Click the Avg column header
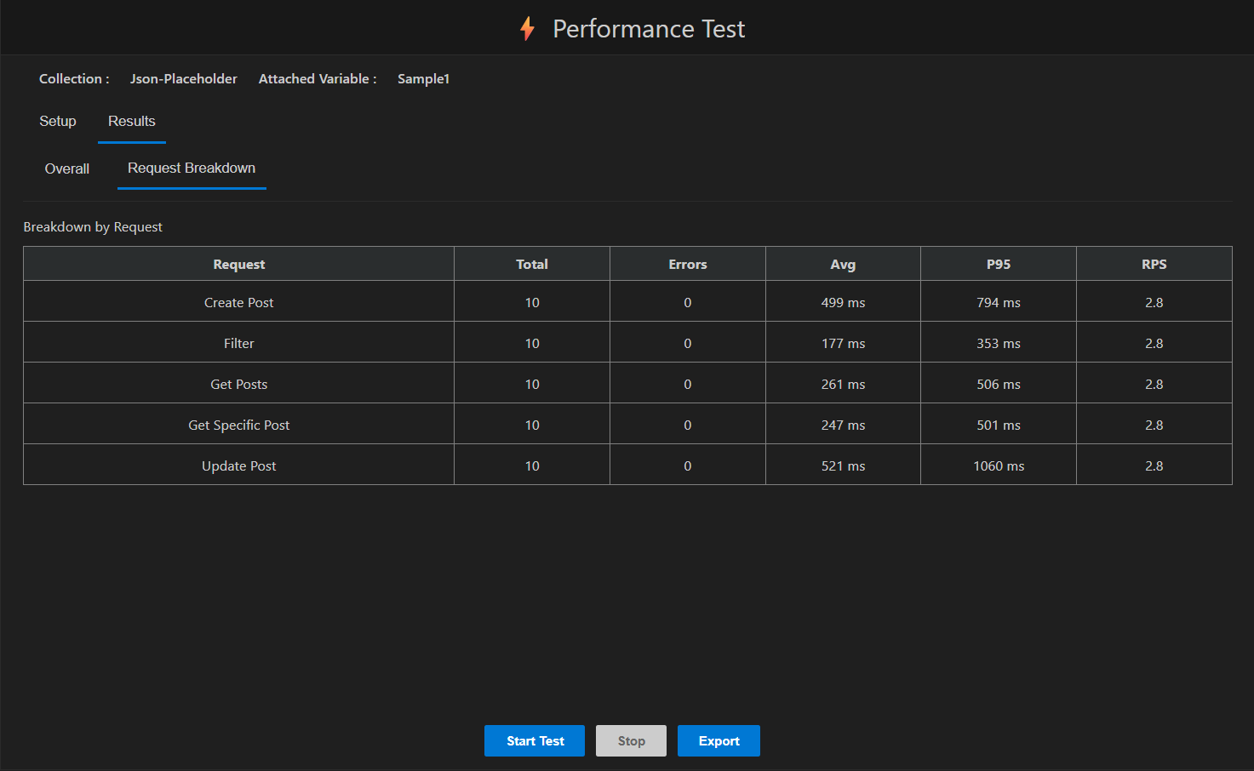Viewport: 1254px width, 771px height. (843, 264)
